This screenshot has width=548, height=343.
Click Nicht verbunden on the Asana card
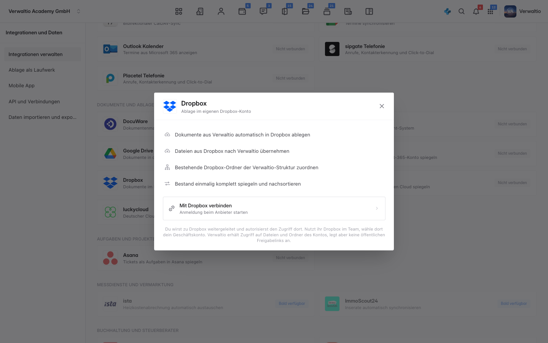click(290, 258)
